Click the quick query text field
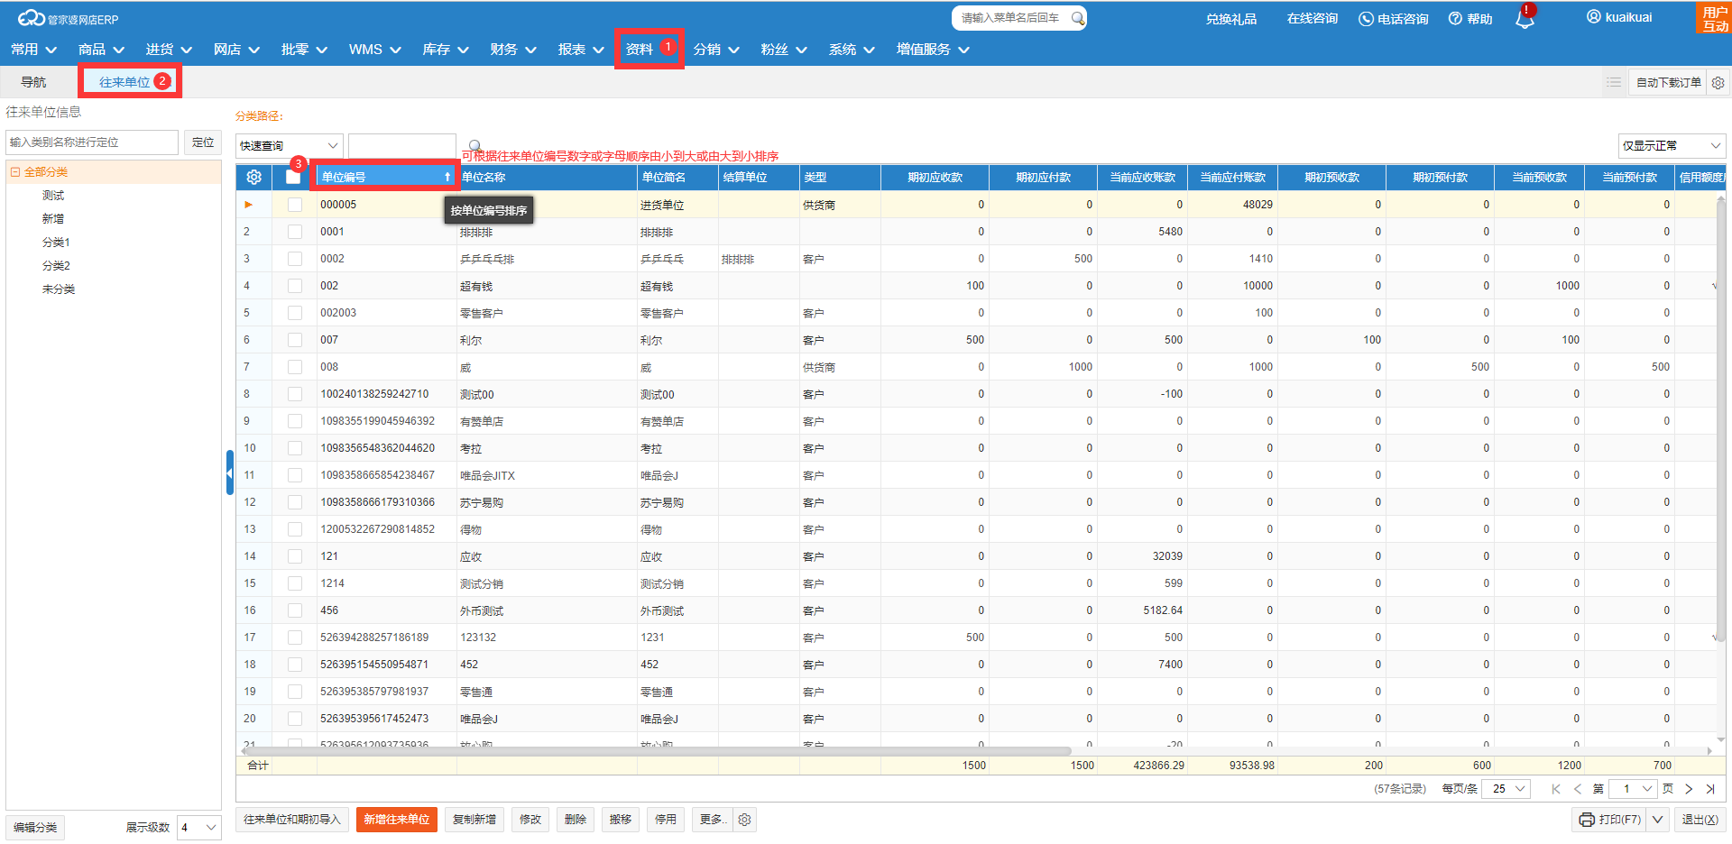Screen dimensions: 1732x844 pos(402,145)
